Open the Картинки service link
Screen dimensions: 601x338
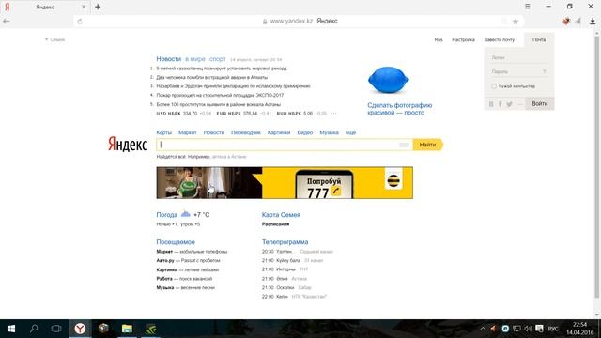point(279,132)
